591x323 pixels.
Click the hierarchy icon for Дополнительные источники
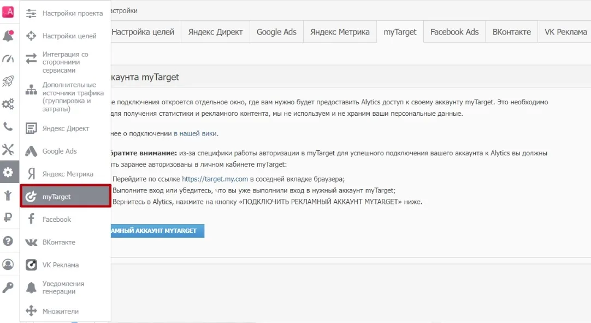point(31,90)
